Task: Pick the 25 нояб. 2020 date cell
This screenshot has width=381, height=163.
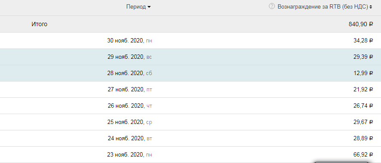Action: (x=130, y=122)
